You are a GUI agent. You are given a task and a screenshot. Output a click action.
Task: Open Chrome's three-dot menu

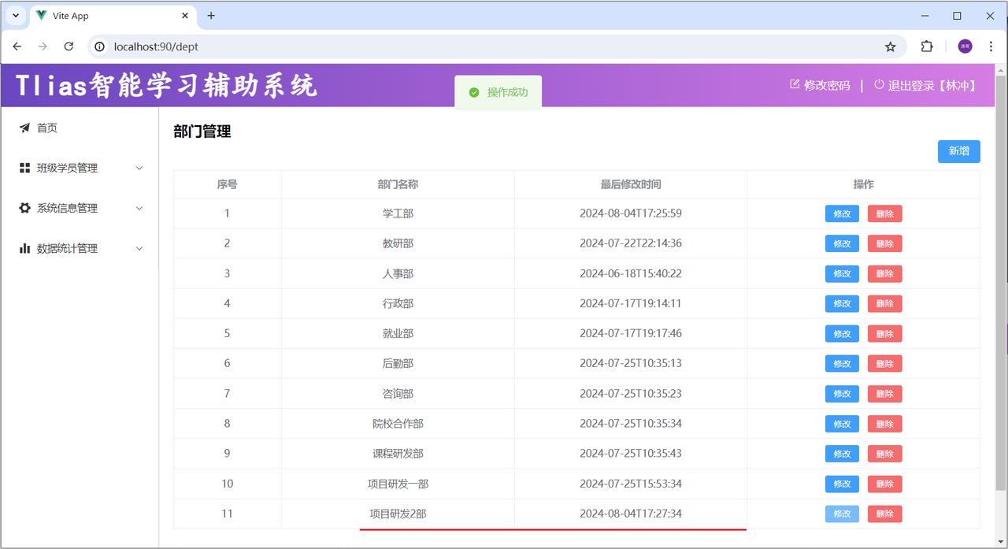(991, 46)
